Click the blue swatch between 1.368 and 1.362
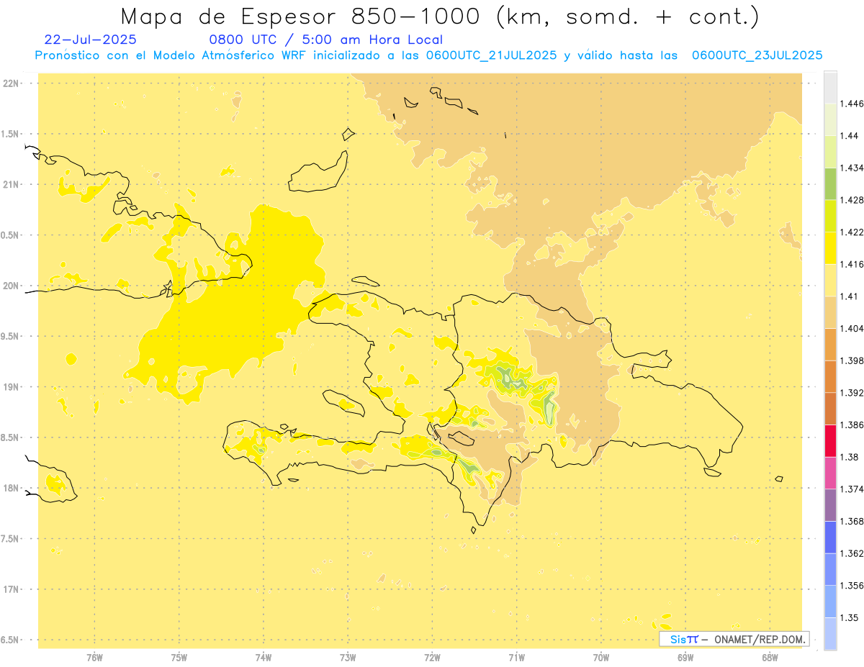864x667 pixels. (830, 537)
